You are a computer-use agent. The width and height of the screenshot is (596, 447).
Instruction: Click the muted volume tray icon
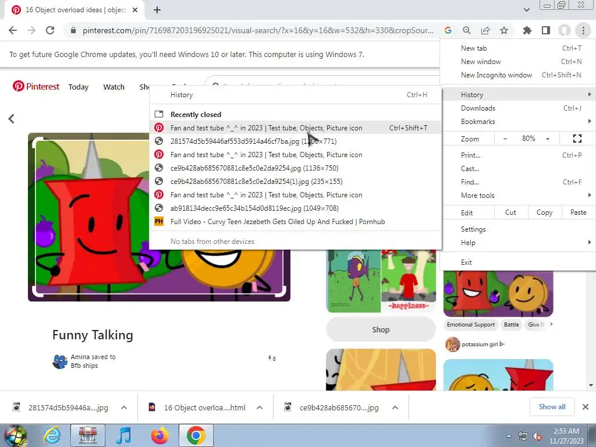(x=537, y=437)
